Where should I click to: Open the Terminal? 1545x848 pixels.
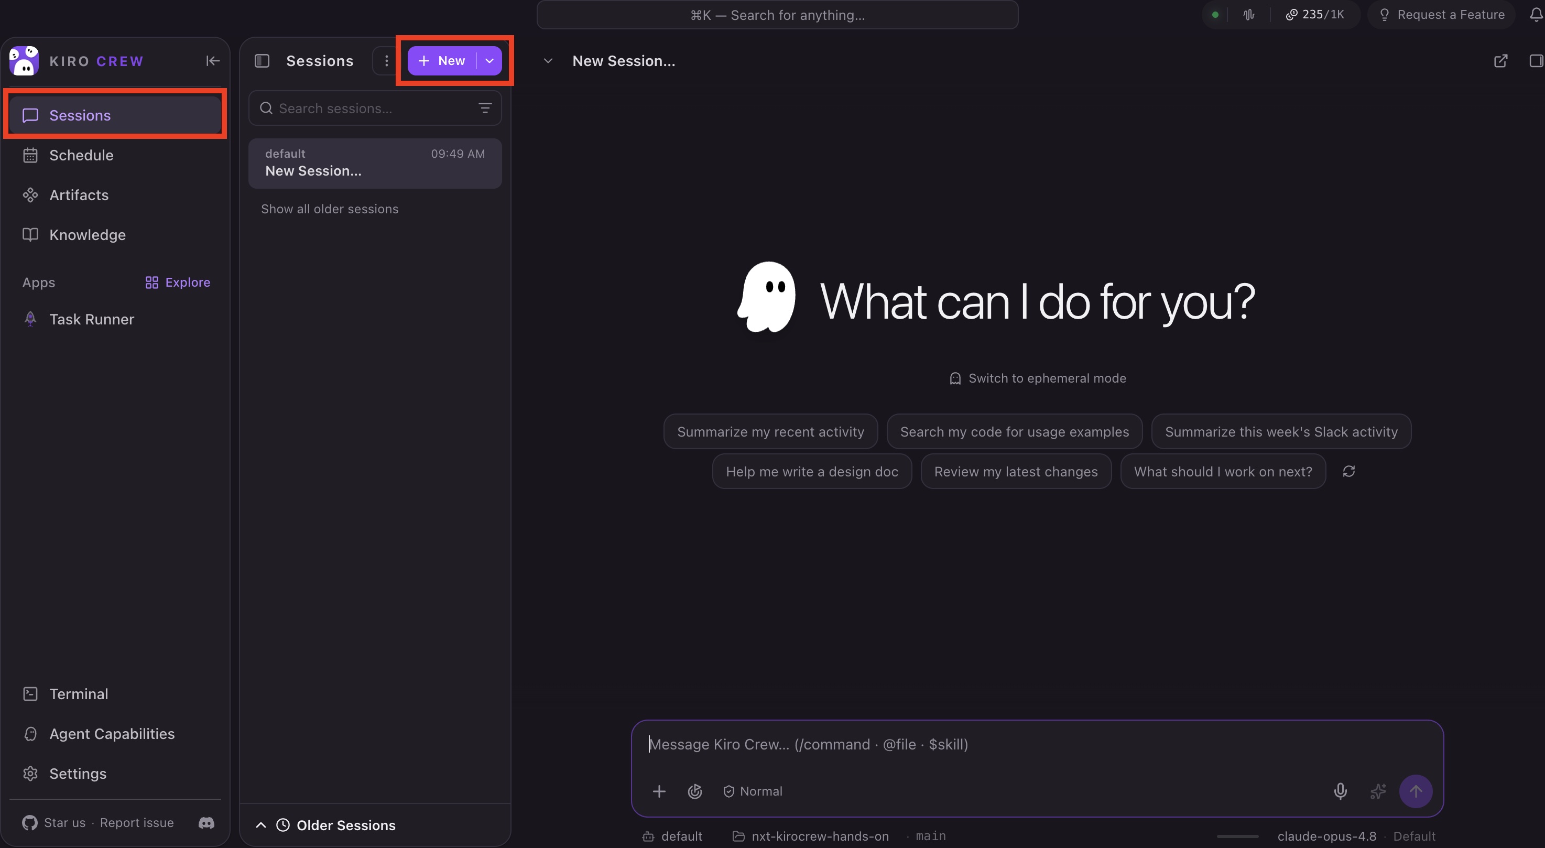115,694
